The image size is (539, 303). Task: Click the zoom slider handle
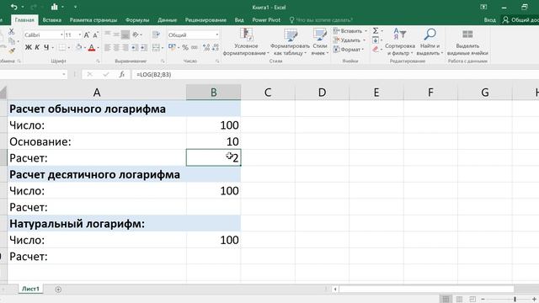(x=515, y=300)
